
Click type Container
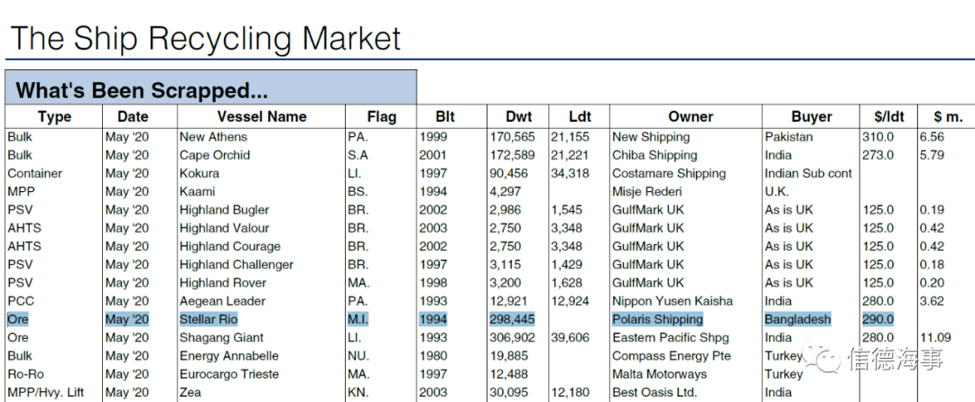(x=35, y=173)
